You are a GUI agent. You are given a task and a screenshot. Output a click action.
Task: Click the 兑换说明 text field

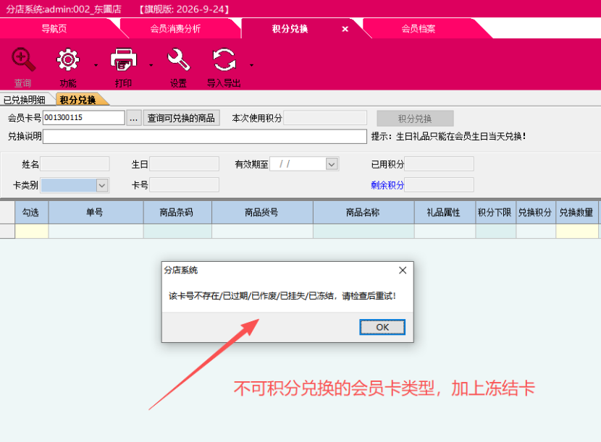click(x=205, y=136)
